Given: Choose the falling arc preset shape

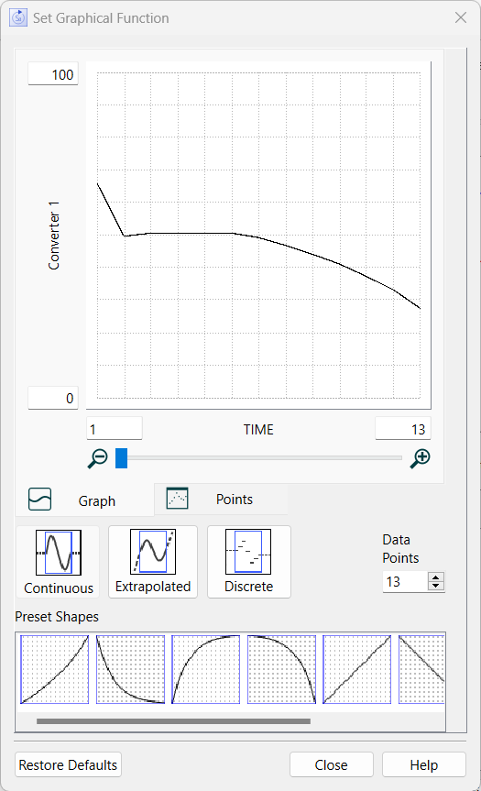Looking at the screenshot, I should point(281,669).
